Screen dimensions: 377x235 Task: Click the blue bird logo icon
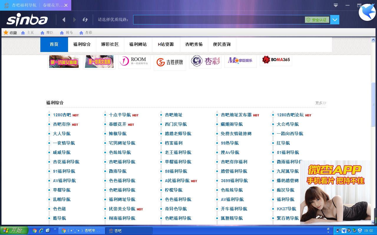pos(367,12)
